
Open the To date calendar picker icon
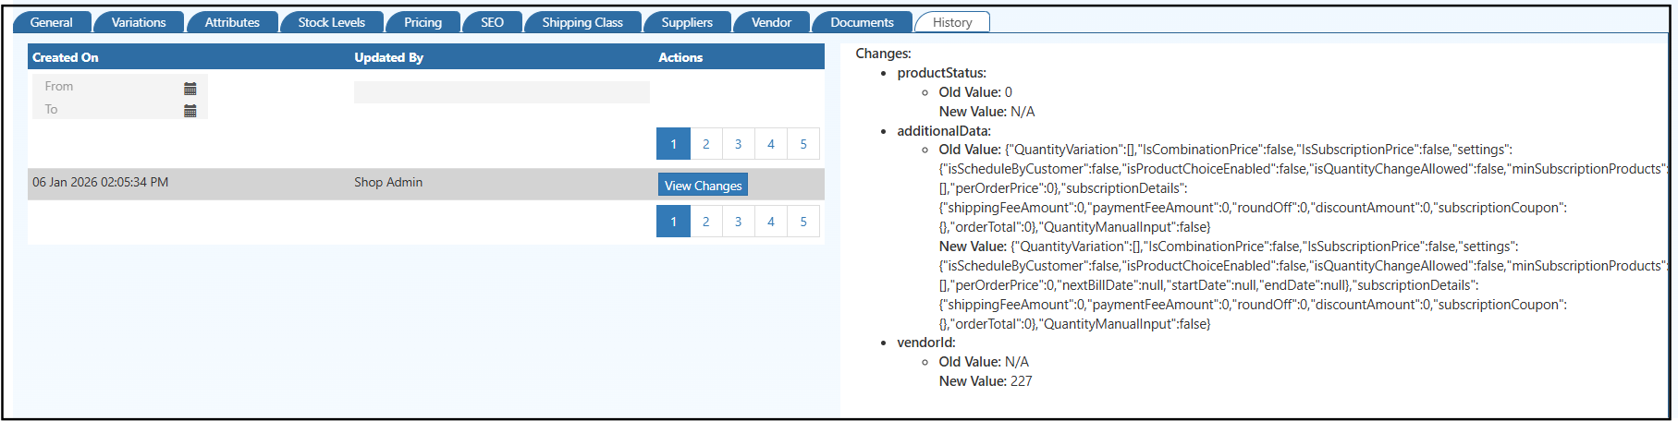(190, 111)
